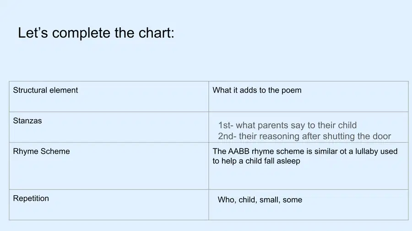Click the "Repetition" row label
This screenshot has width=412, height=231.
31,198
